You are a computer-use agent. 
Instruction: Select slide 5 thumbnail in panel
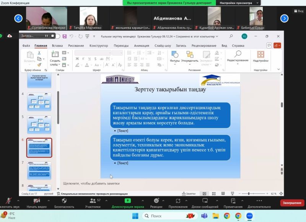(x=39, y=124)
